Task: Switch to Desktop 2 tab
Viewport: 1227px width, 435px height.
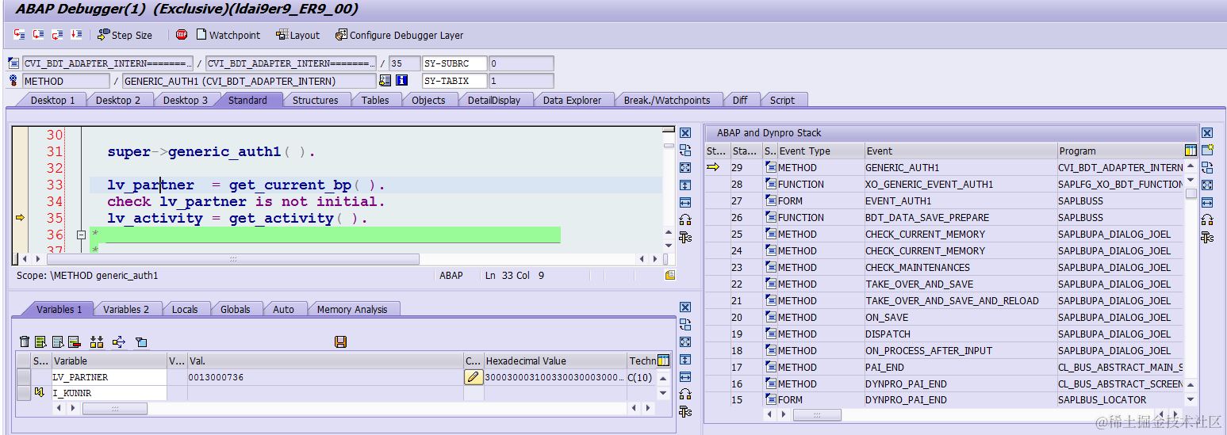Action: [118, 100]
